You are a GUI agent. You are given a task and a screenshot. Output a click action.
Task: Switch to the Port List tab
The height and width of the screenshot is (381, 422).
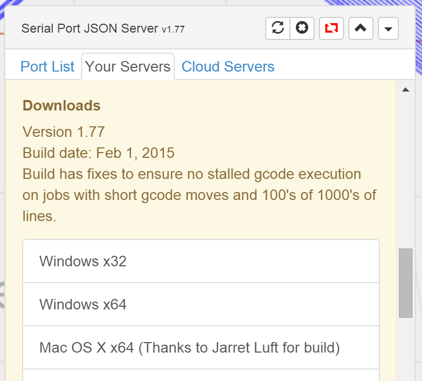coord(47,67)
